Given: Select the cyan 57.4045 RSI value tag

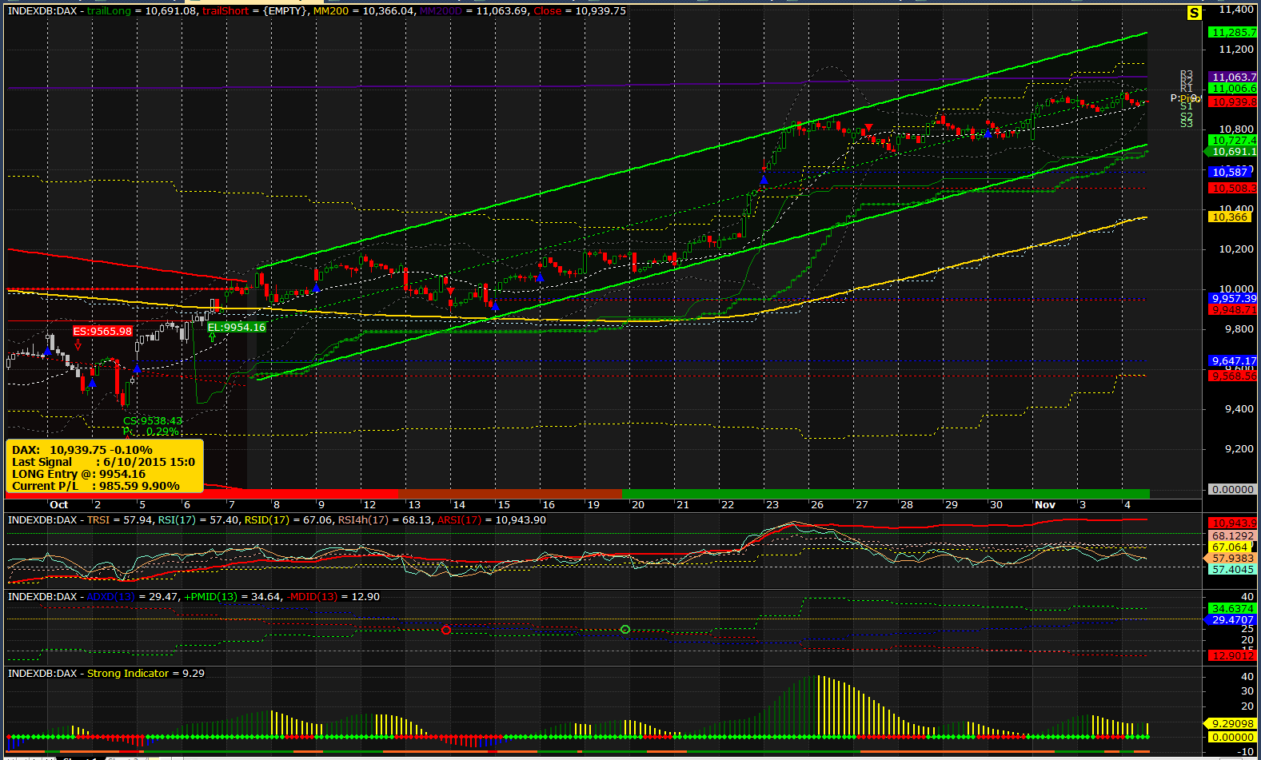Looking at the screenshot, I should pyautogui.click(x=1233, y=570).
